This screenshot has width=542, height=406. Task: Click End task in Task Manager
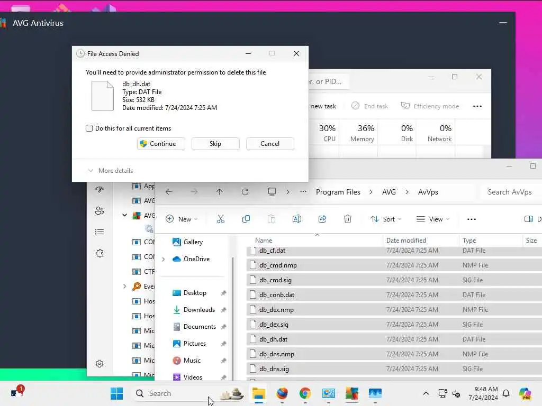tap(369, 106)
